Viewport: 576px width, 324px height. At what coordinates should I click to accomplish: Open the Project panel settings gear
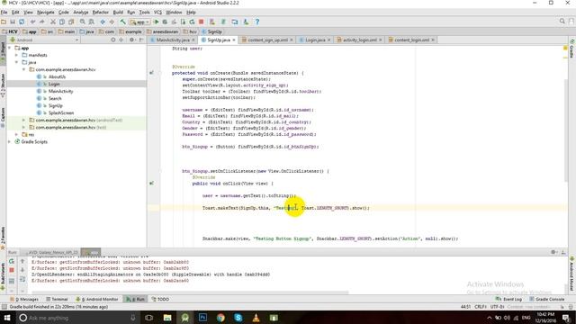coord(131,40)
